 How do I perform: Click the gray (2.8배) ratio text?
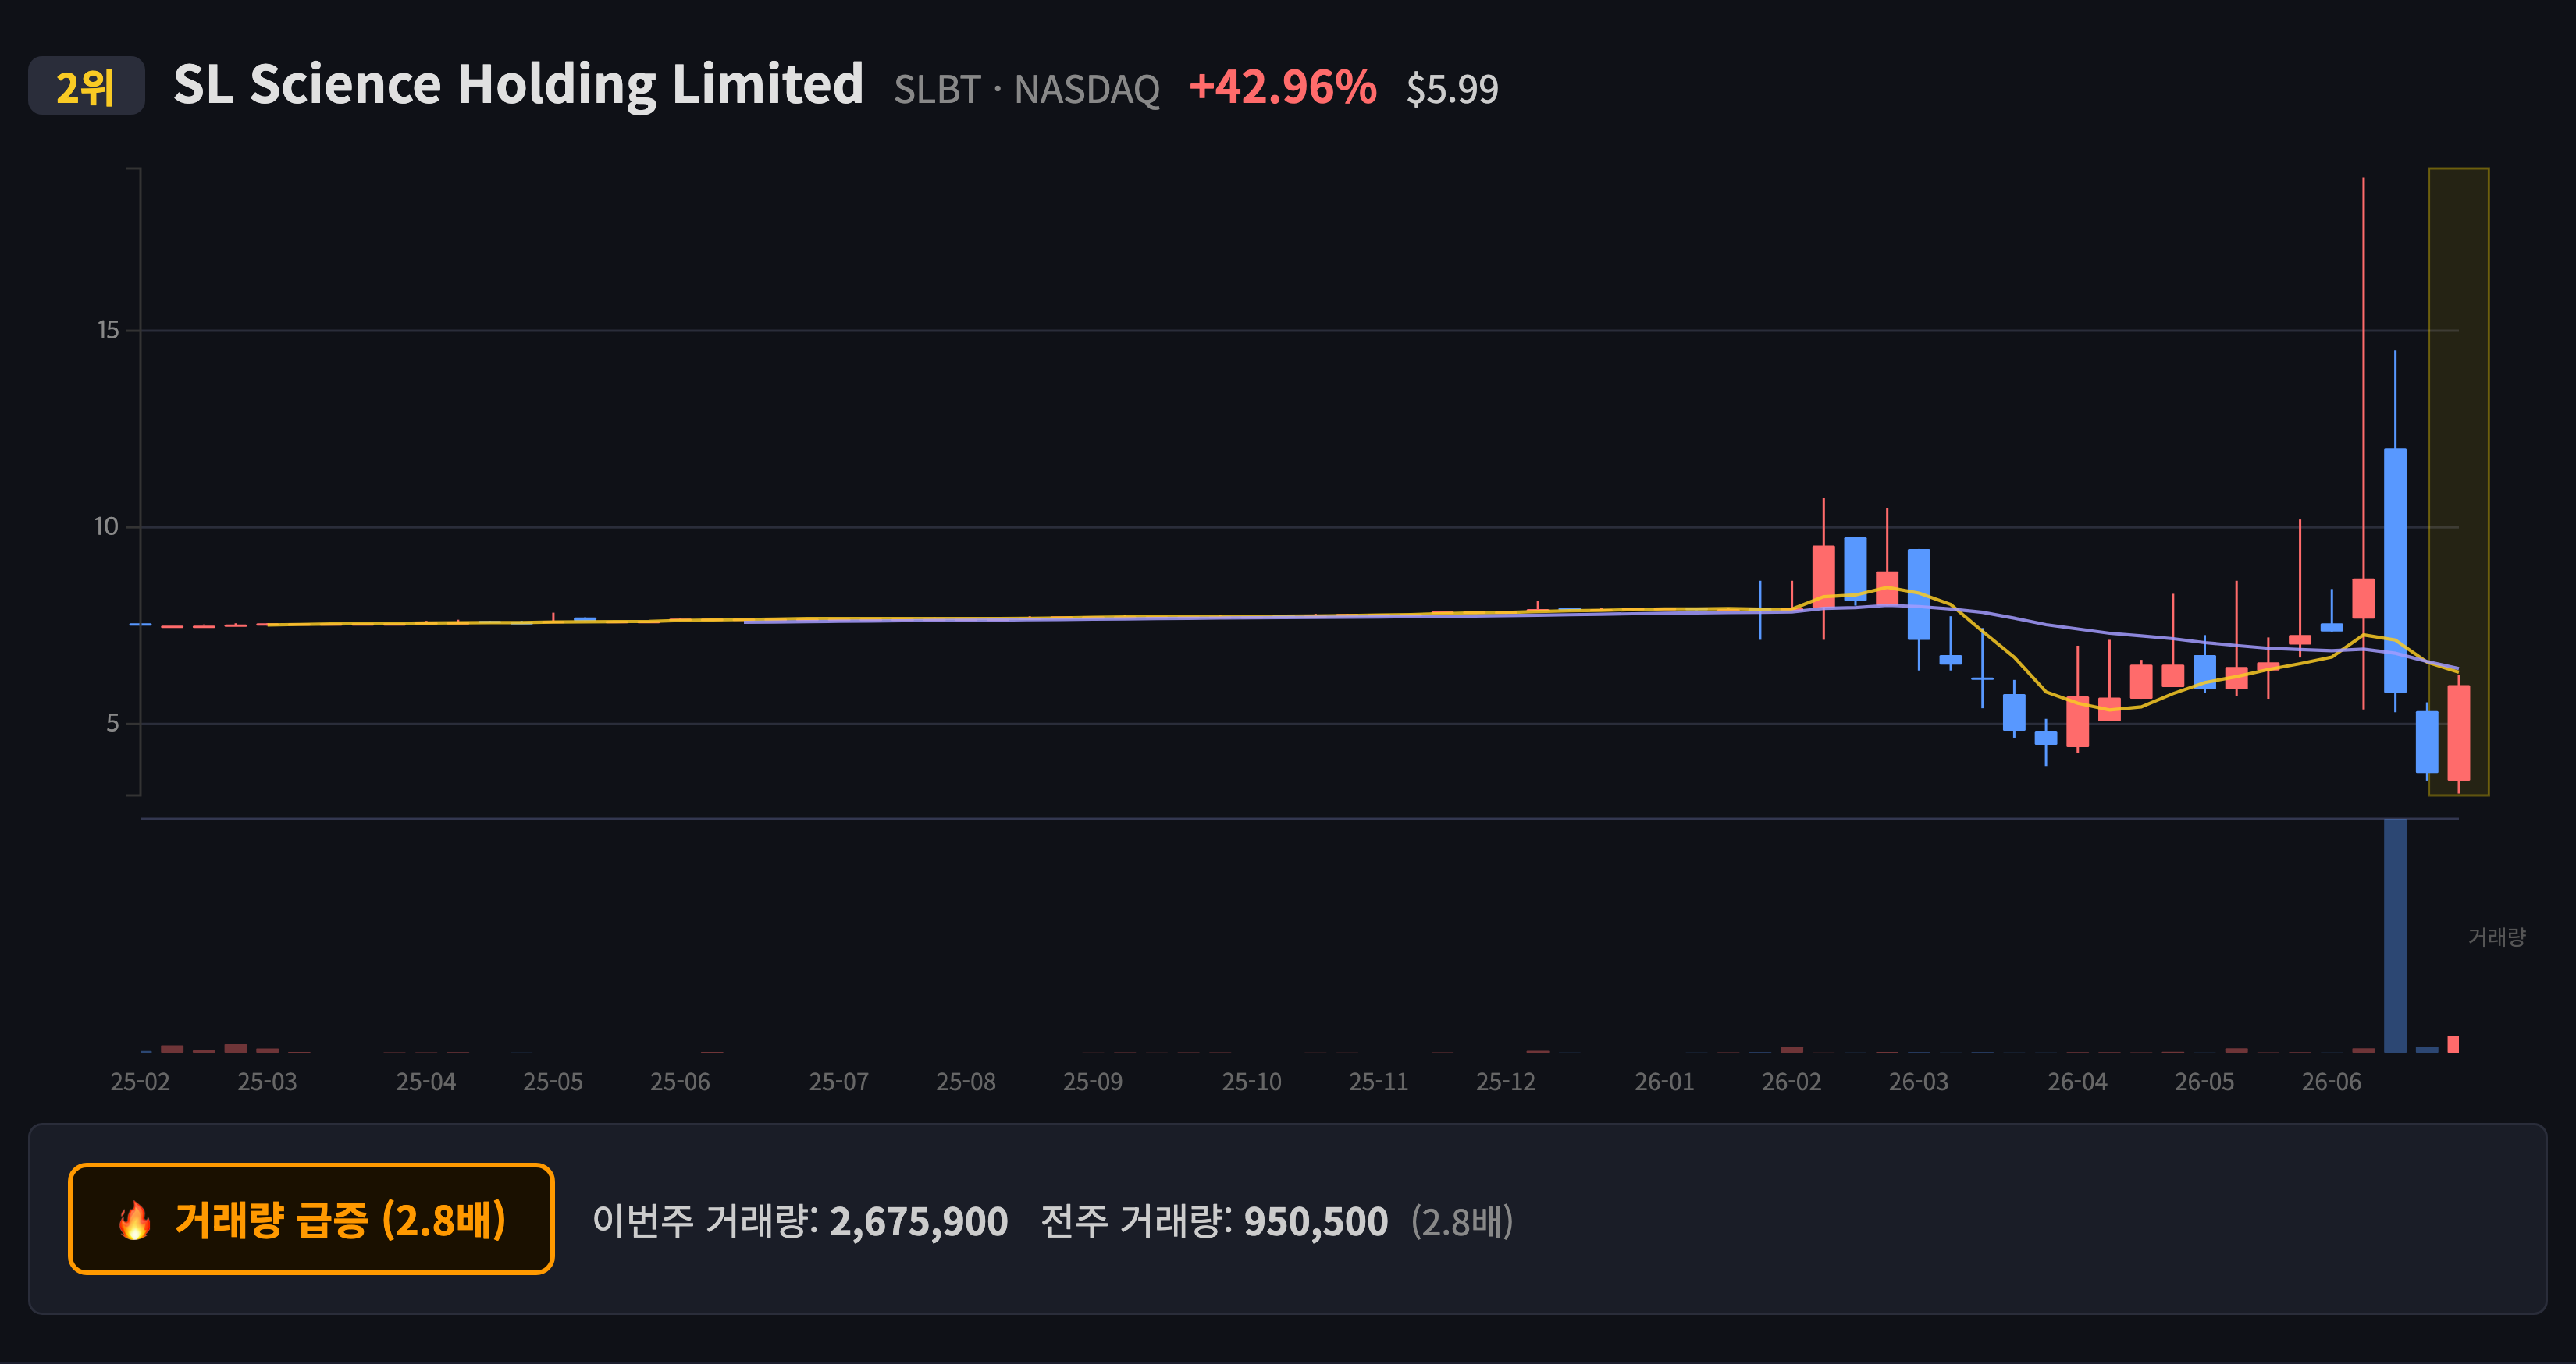pyautogui.click(x=1462, y=1221)
